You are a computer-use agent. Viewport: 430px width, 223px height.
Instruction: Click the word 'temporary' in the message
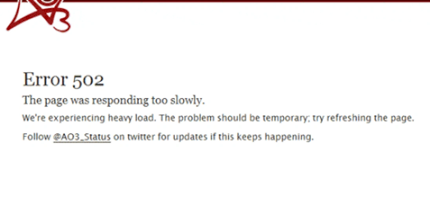click(x=286, y=118)
